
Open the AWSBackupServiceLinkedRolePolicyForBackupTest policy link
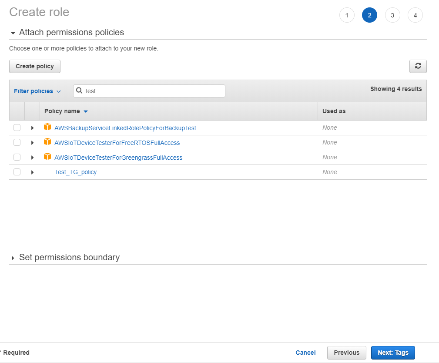point(125,128)
